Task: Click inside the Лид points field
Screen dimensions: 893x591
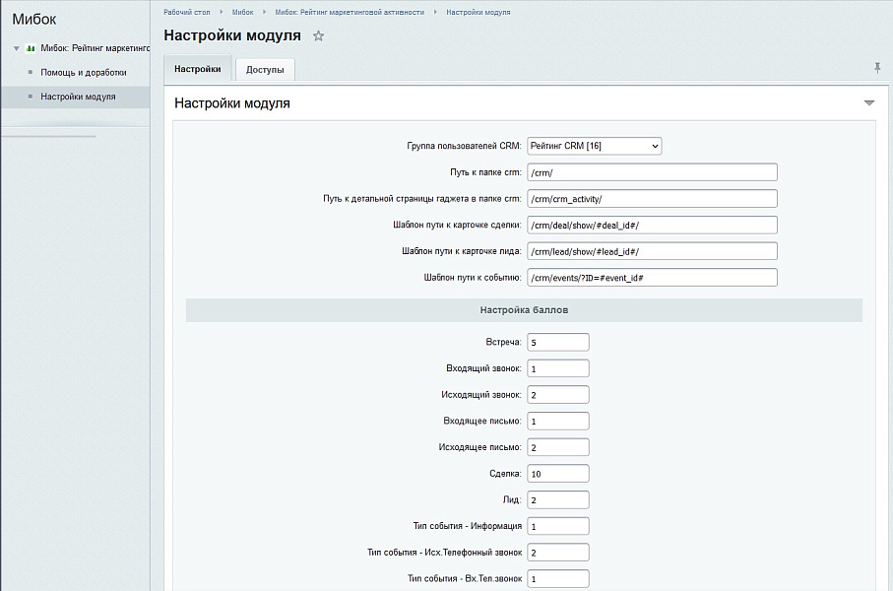Action: 557,499
